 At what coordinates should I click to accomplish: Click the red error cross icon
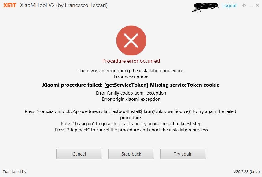[x=131, y=40]
